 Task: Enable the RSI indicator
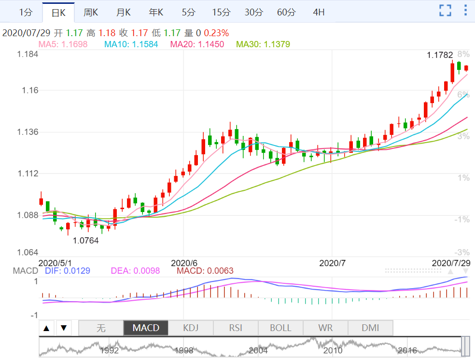[x=236, y=328]
